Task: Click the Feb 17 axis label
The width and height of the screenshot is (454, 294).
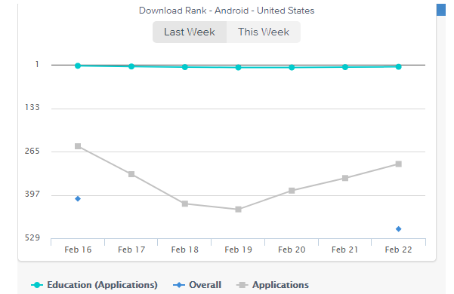Action: 131,250
